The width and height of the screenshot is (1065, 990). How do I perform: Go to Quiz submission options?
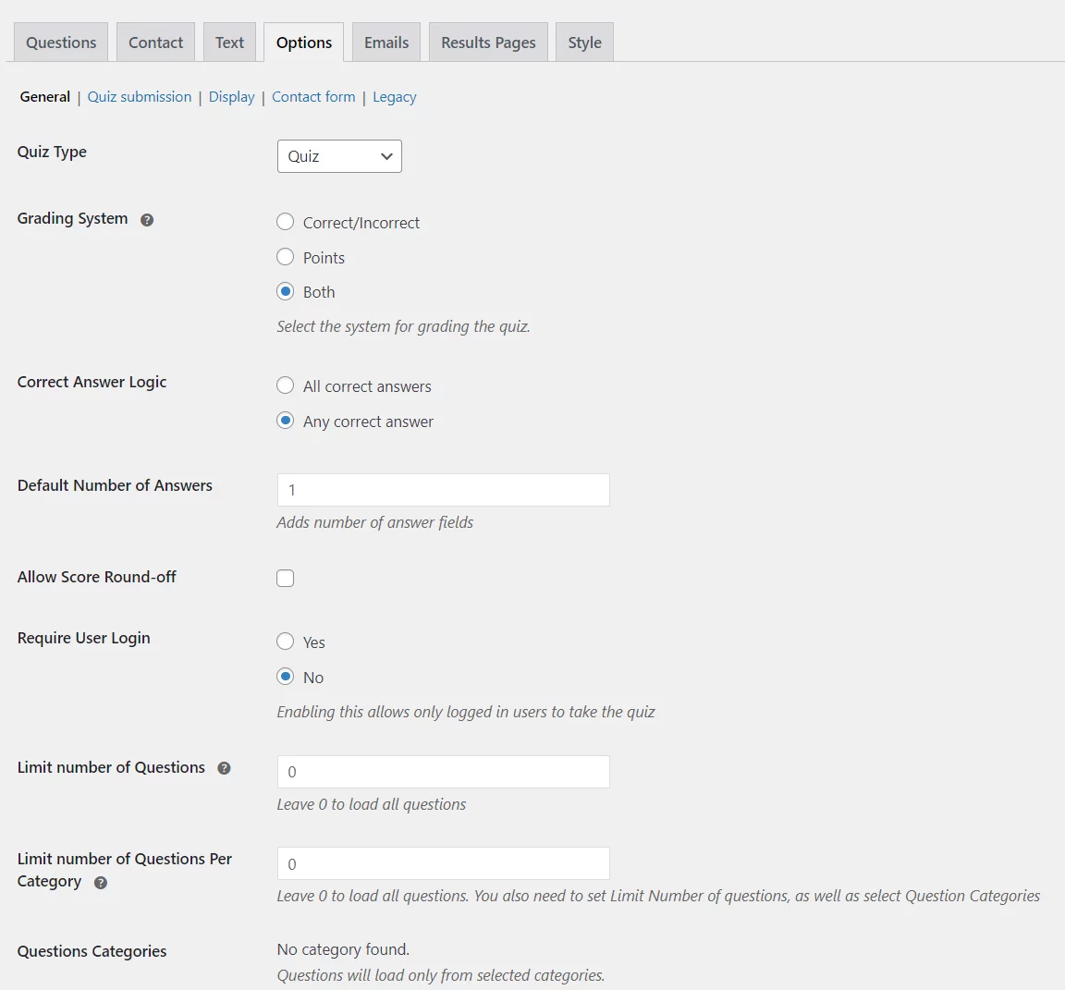click(140, 96)
